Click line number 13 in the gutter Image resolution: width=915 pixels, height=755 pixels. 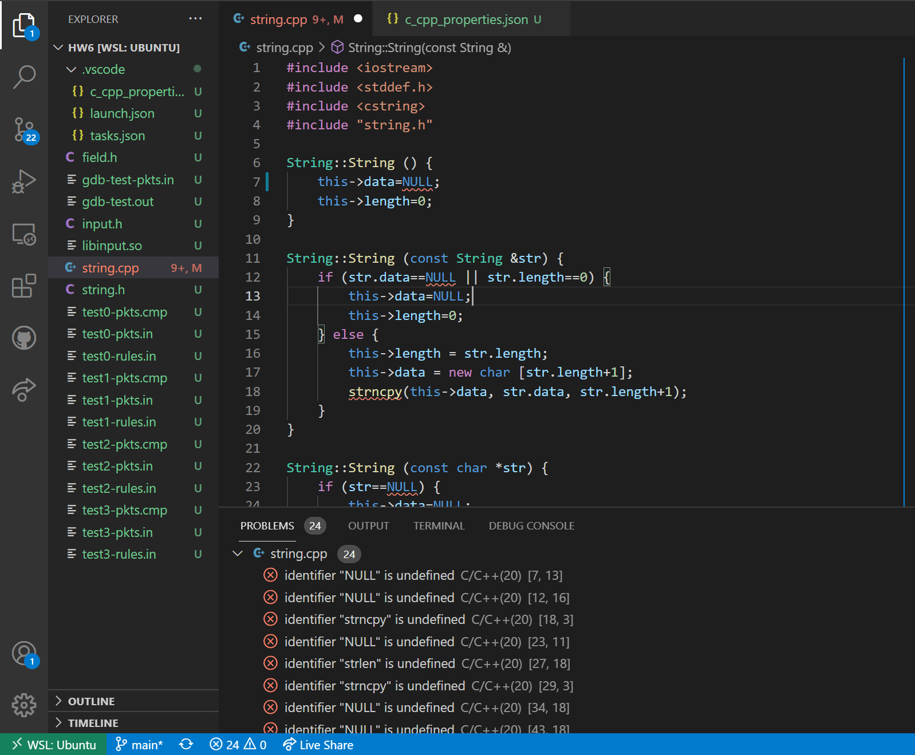pos(253,296)
